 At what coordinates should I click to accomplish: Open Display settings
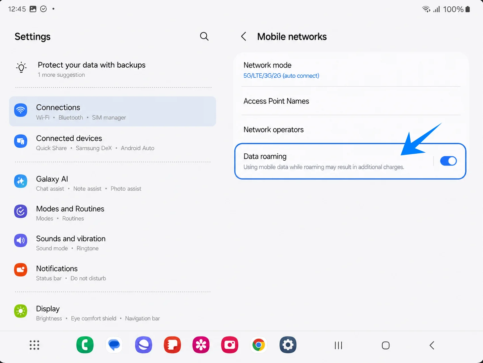113,313
